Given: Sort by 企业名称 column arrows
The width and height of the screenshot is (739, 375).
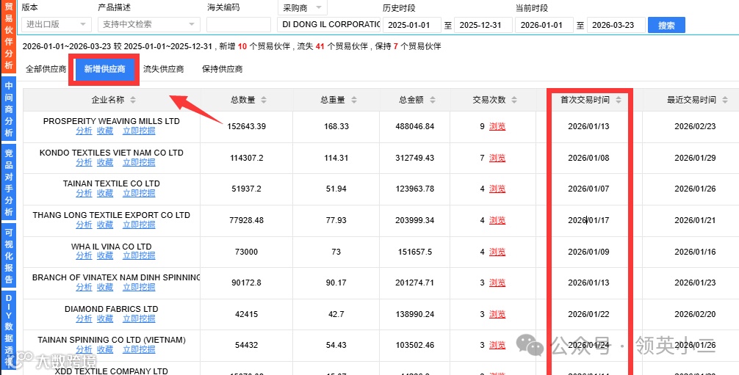Looking at the screenshot, I should pyautogui.click(x=133, y=100).
